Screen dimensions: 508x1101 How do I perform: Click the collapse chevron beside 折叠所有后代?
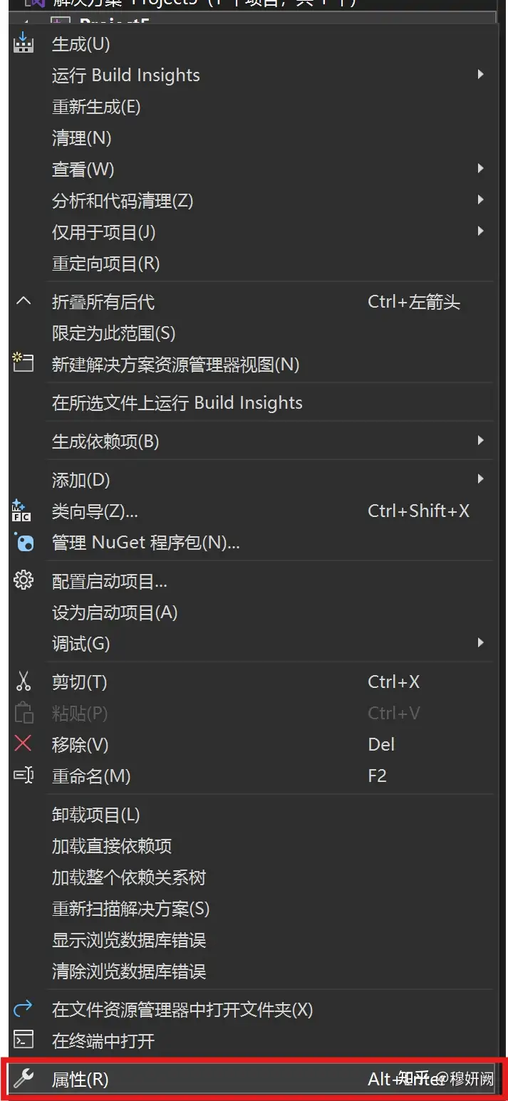24,301
